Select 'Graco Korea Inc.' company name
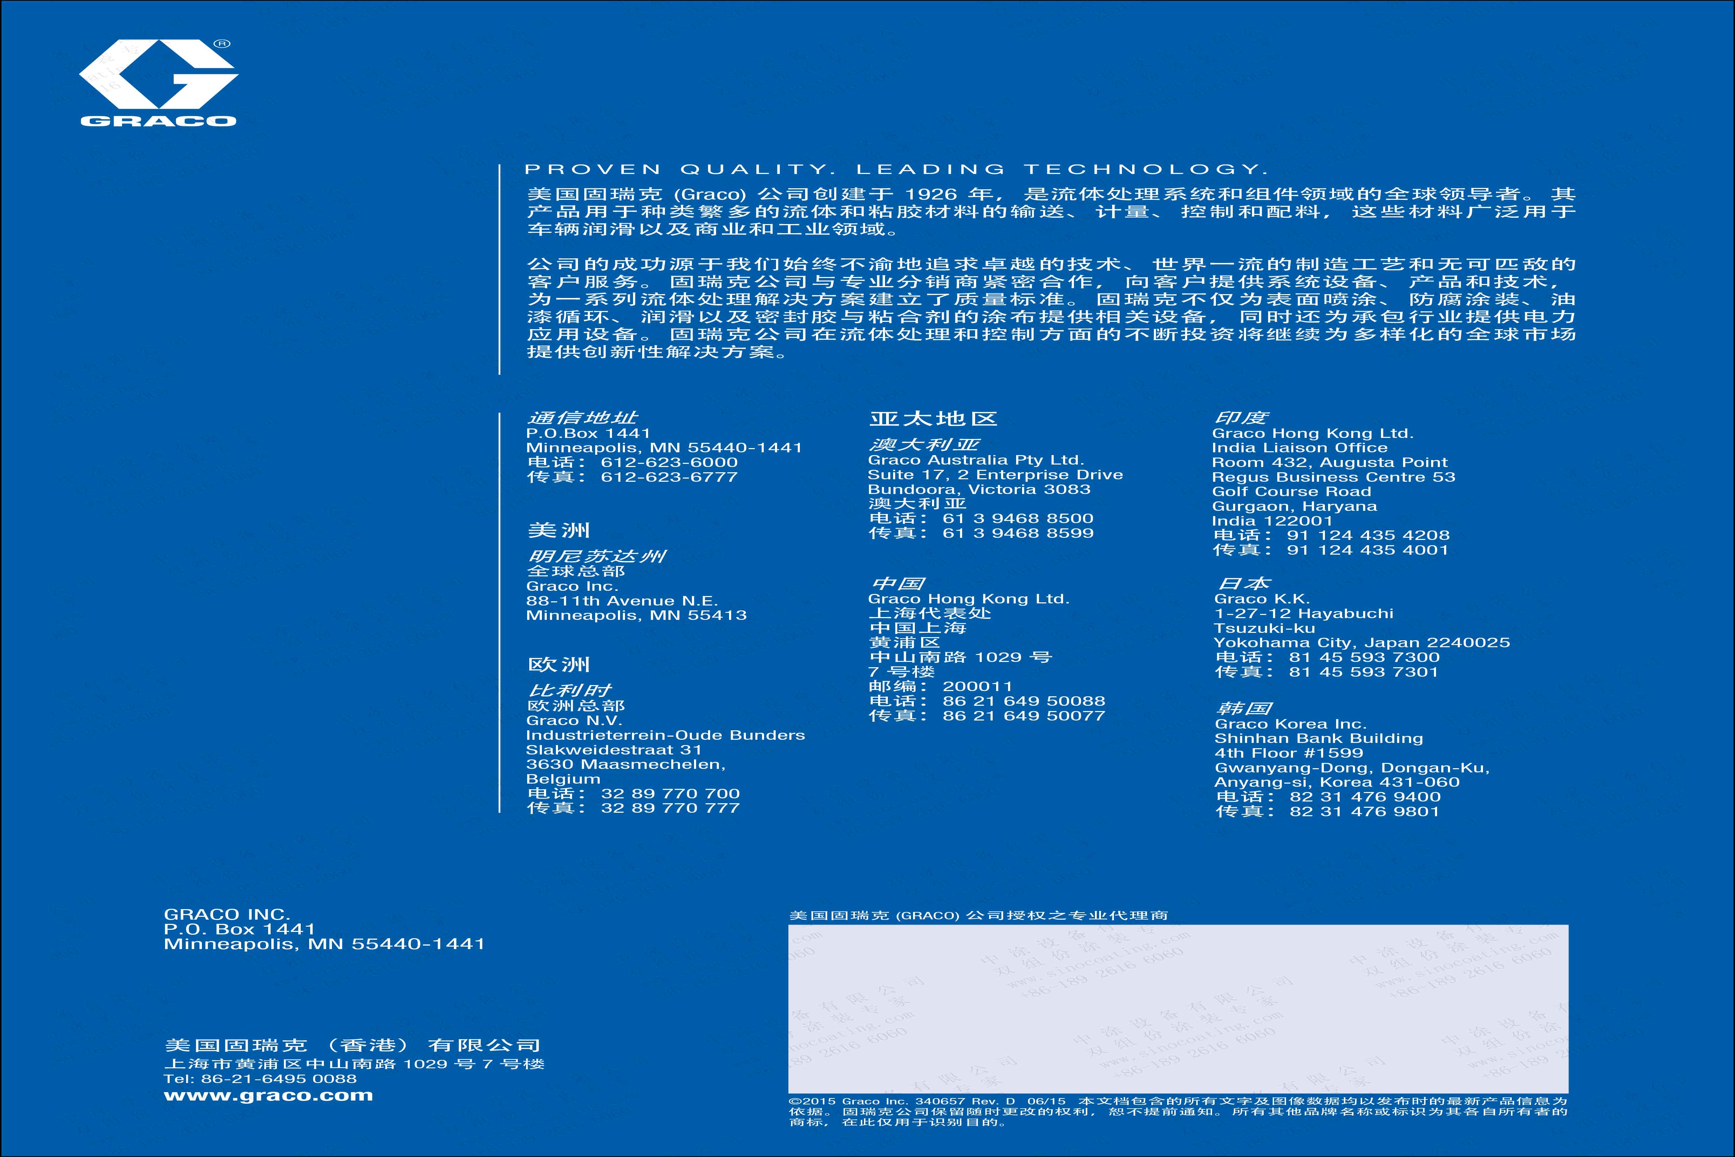The height and width of the screenshot is (1157, 1735). coord(1291,725)
